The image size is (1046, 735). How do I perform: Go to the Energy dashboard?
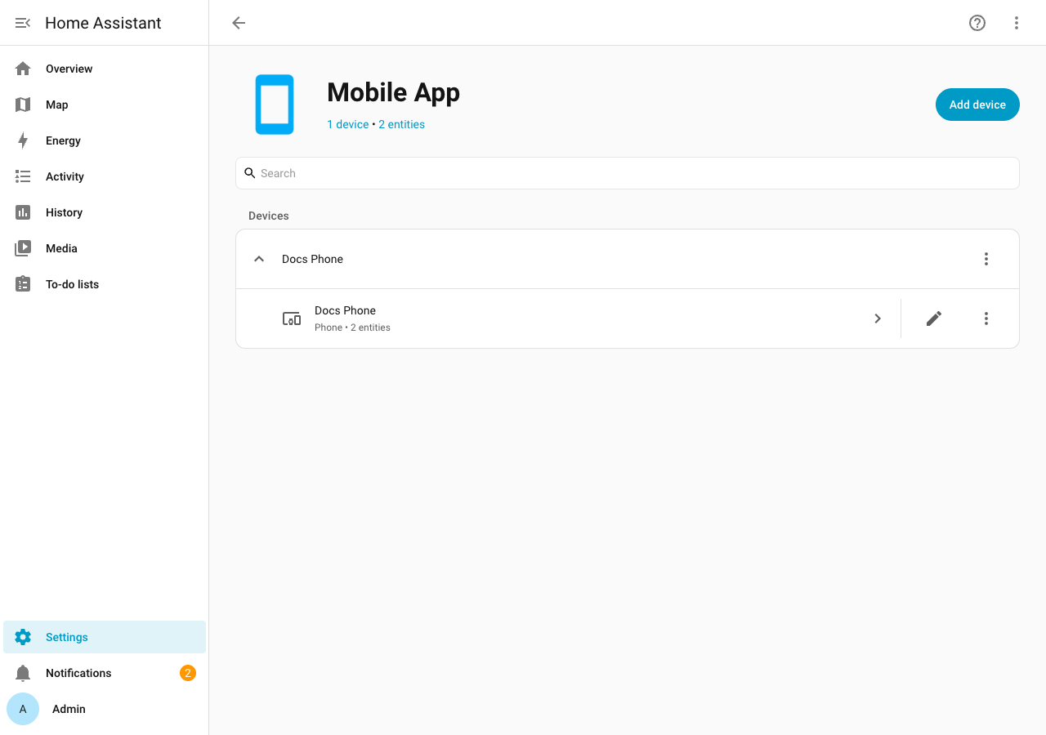tap(105, 140)
